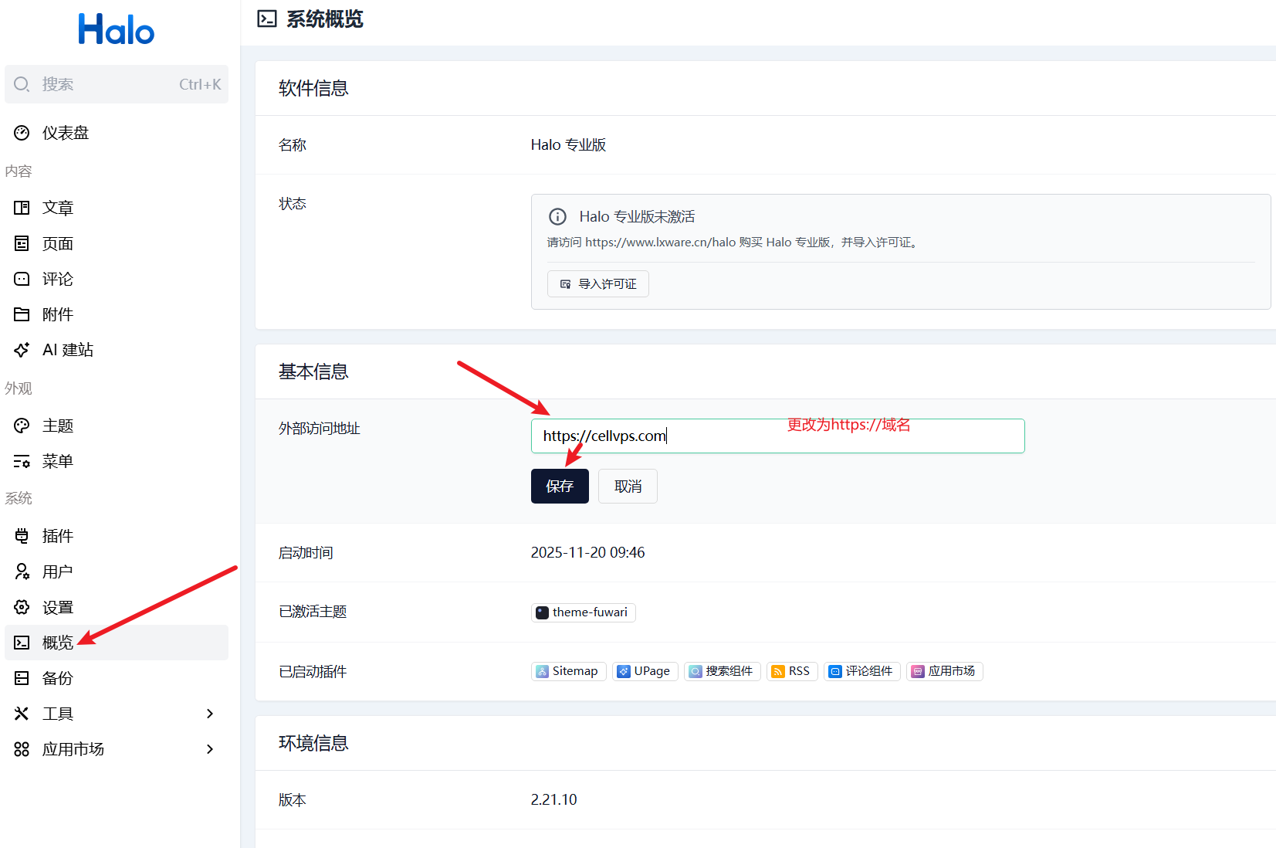The width and height of the screenshot is (1276, 848).
Task: Click the 文章 posts icon in sidebar
Action: (x=22, y=208)
